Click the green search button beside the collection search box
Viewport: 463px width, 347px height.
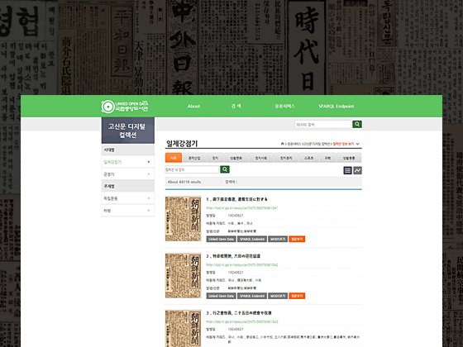[225, 169]
